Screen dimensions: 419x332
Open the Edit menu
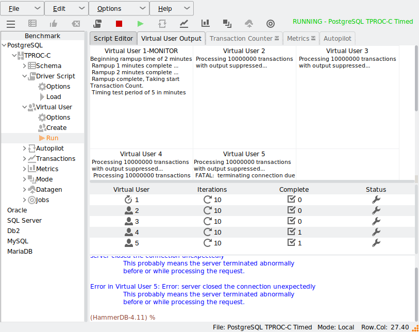66,9
